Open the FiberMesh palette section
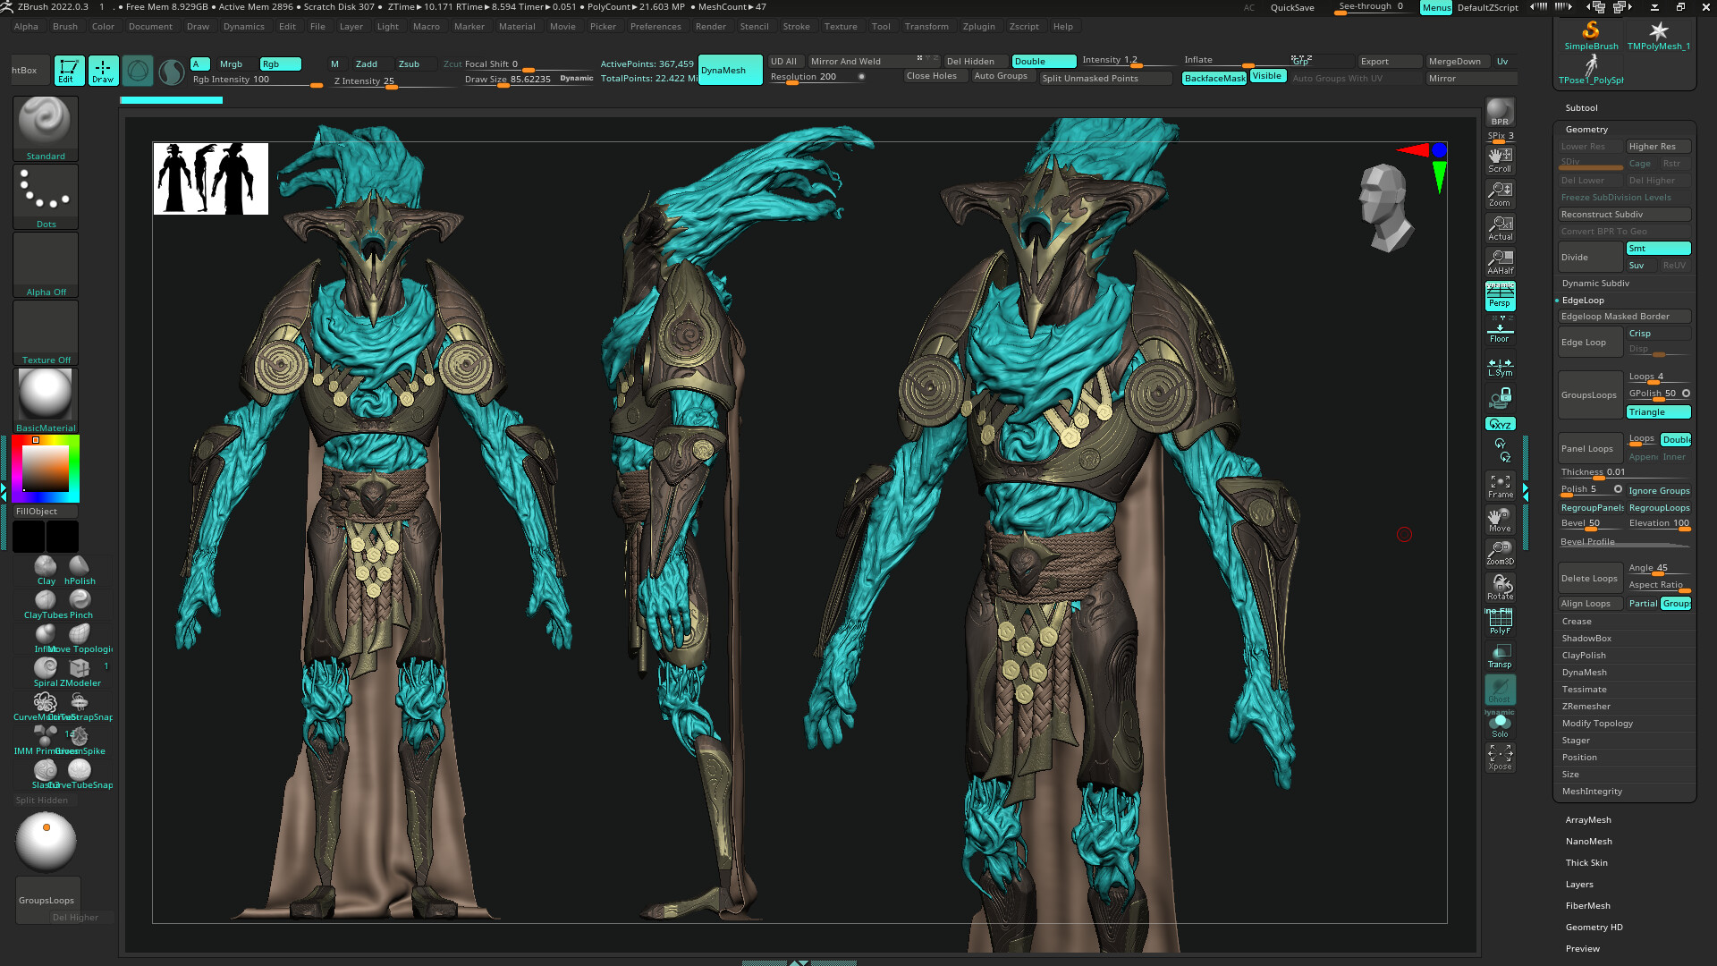This screenshot has height=966, width=1717. [1587, 906]
